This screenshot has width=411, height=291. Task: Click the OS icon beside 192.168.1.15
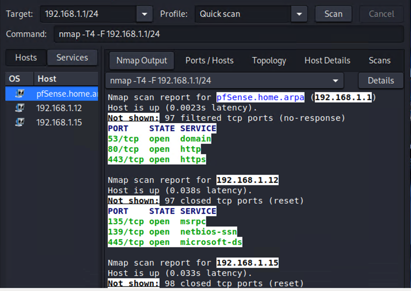click(19, 122)
